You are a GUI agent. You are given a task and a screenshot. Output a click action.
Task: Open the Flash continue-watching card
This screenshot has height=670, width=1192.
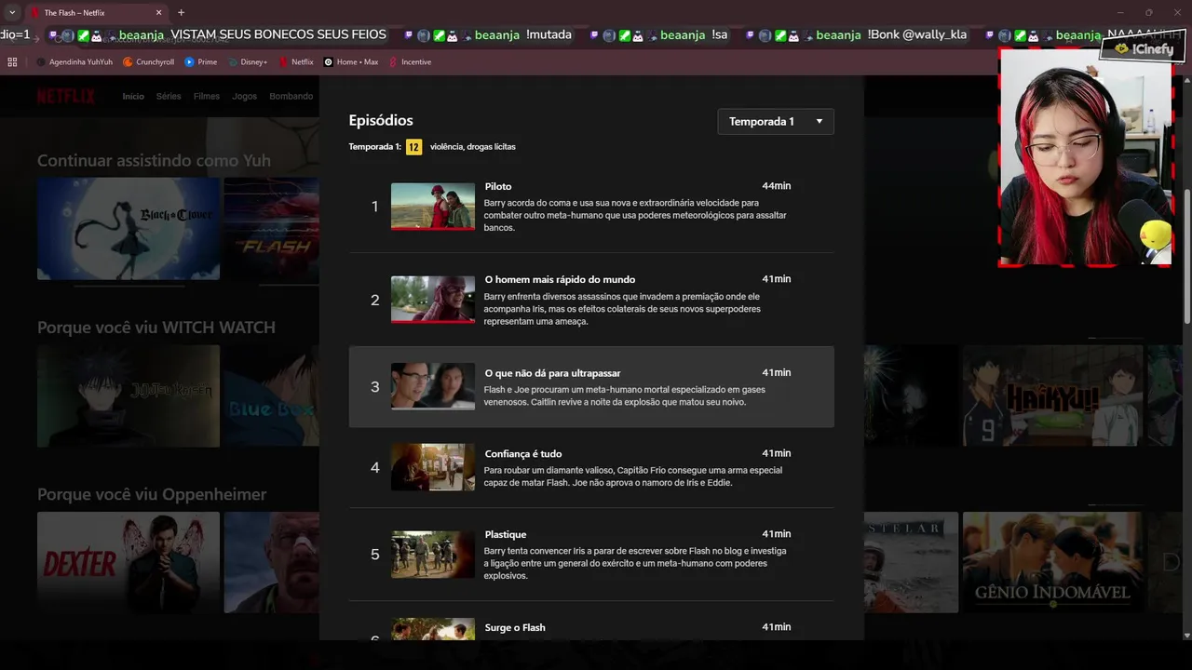tap(271, 229)
